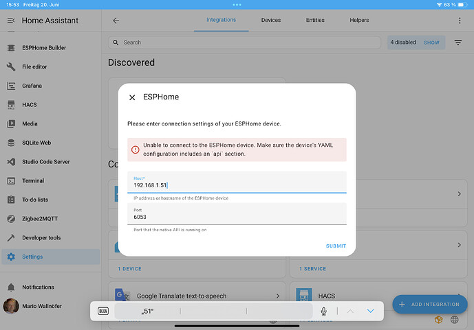Open SQLite Web from the sidebar
This screenshot has height=330, width=474.
(x=36, y=143)
